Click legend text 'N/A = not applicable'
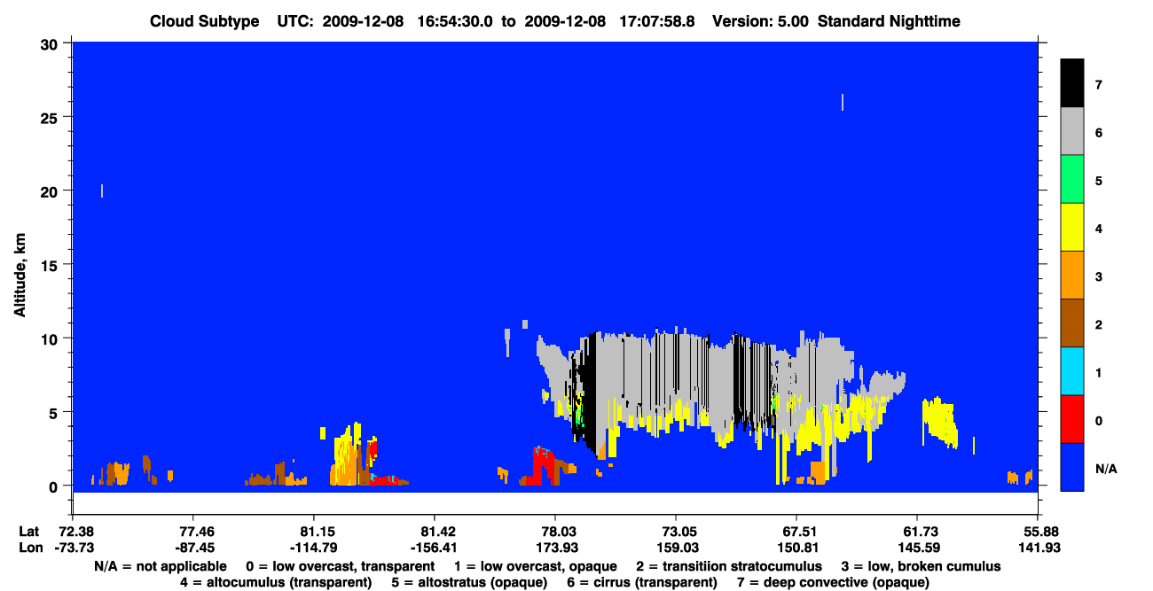This screenshot has height=591, width=1153. [x=160, y=566]
